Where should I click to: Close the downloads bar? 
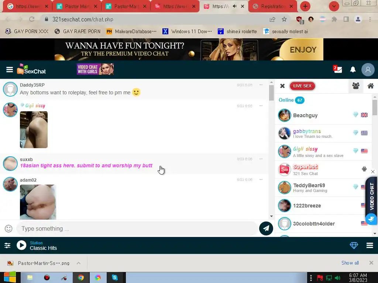tap(371, 263)
